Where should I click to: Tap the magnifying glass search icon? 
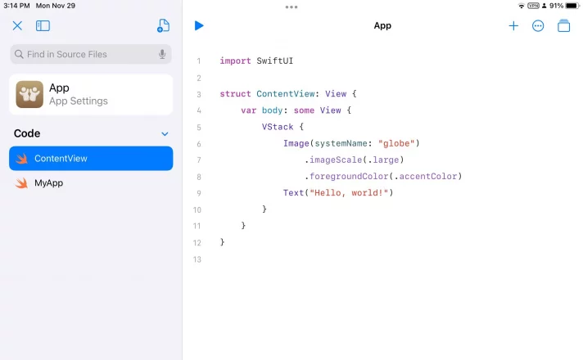(19, 54)
